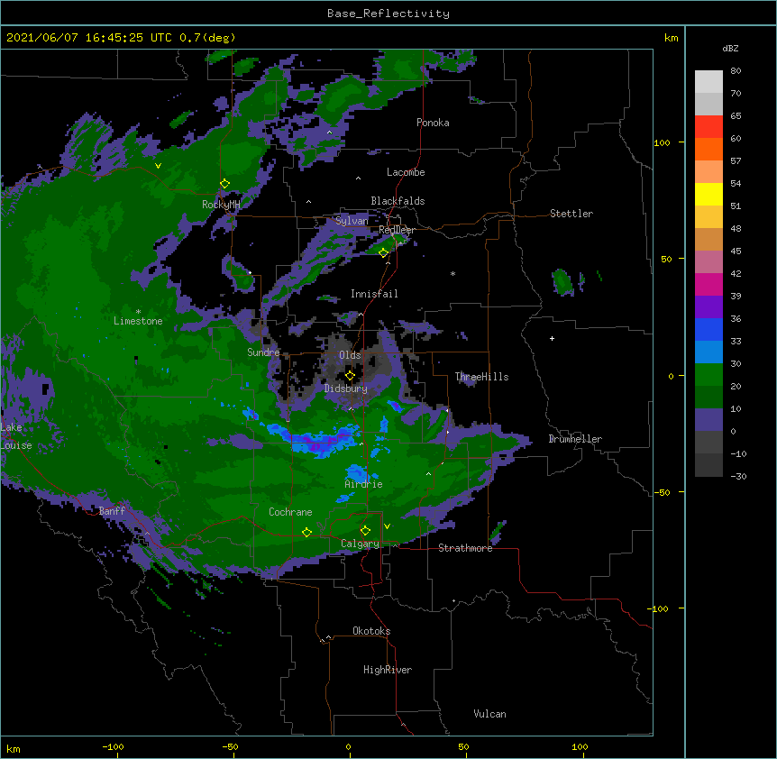
Task: Click the Okotoks label
Action: 371,631
